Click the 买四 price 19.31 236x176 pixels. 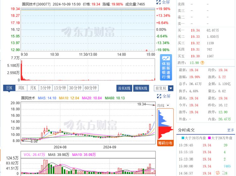click(x=195, y=49)
